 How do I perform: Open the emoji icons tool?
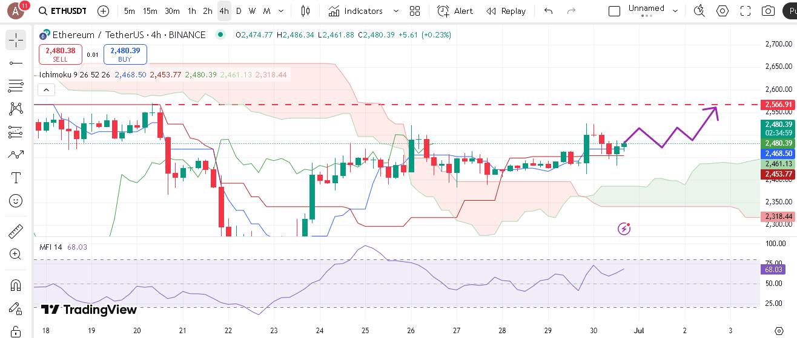[16, 201]
